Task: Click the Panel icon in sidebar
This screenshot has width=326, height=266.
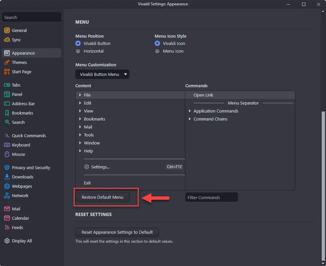Action: [x=7, y=94]
